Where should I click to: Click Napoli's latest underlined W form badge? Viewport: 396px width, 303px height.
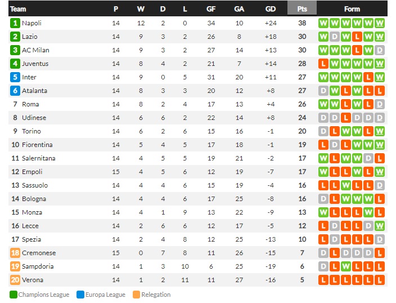coord(379,23)
